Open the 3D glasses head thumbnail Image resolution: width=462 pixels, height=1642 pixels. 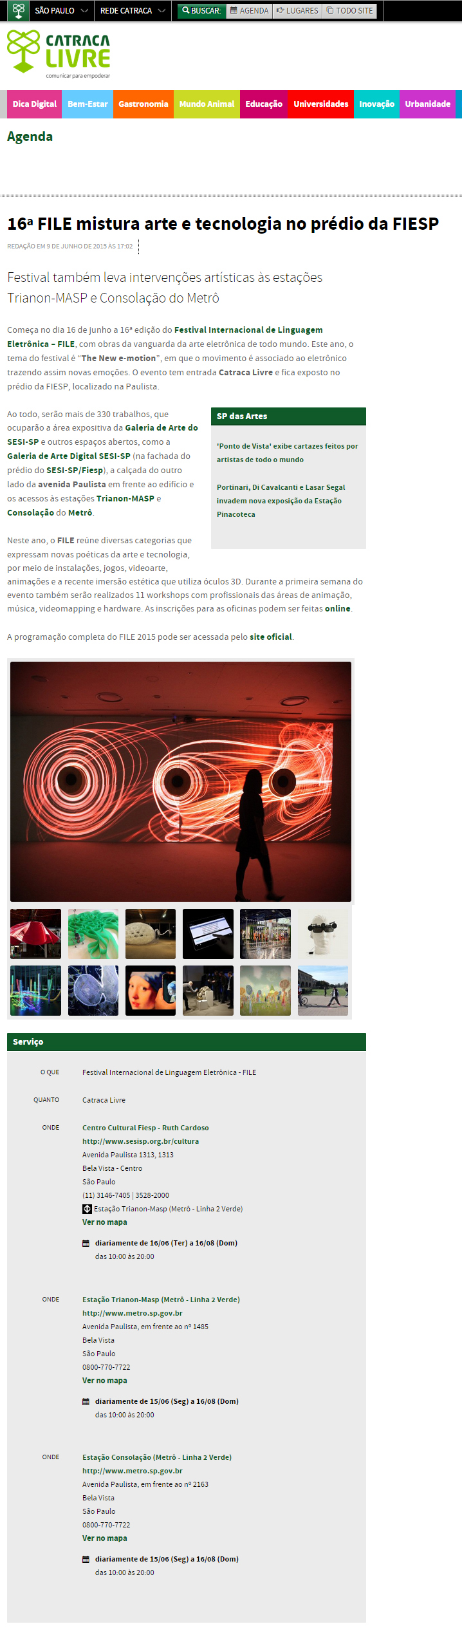(322, 934)
